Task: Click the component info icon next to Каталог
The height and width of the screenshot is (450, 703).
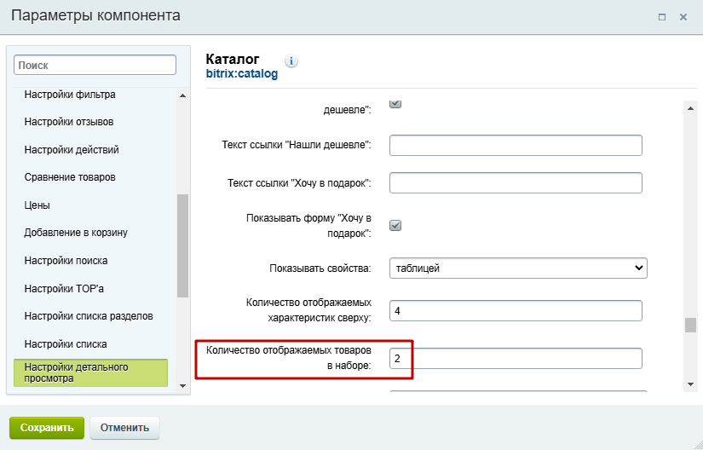Action: [x=291, y=61]
